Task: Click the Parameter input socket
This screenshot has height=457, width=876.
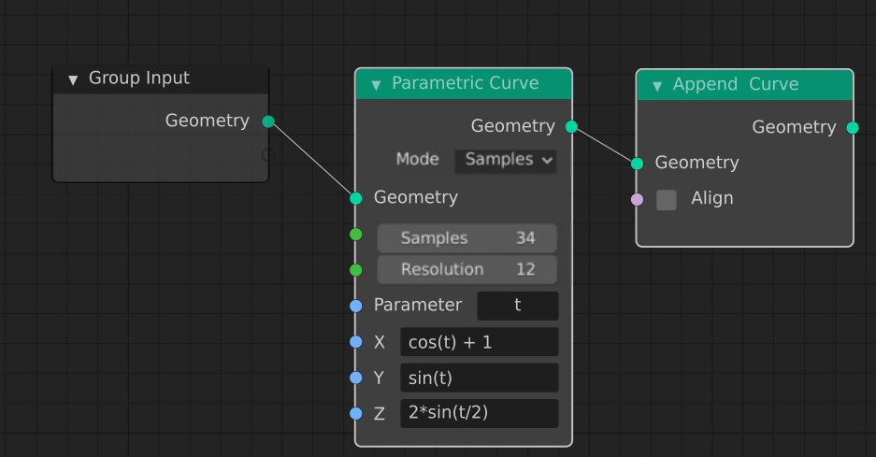Action: click(356, 307)
